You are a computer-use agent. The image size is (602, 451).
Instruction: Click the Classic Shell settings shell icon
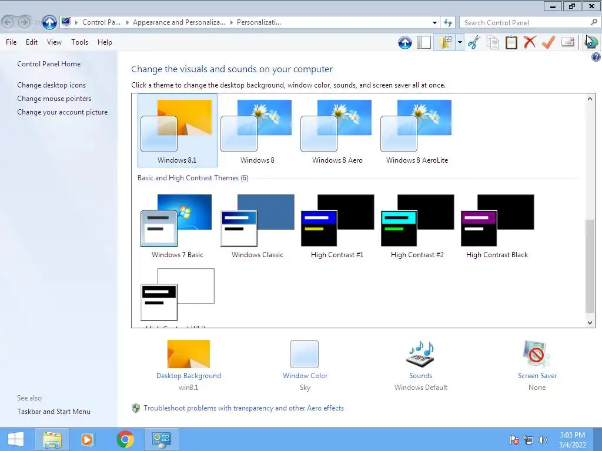click(x=591, y=42)
